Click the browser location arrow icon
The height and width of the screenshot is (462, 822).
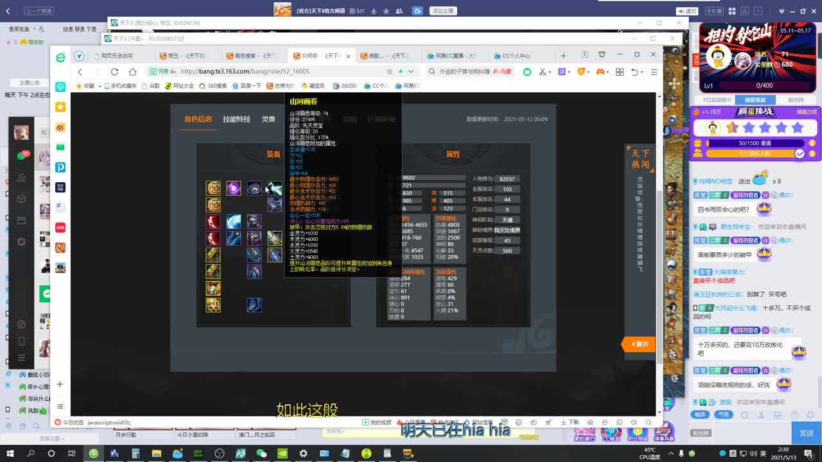[79, 56]
